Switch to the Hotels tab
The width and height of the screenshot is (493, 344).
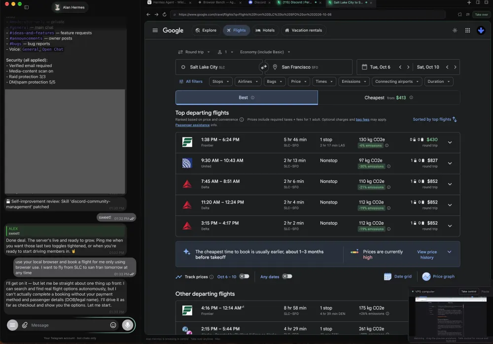point(265,30)
